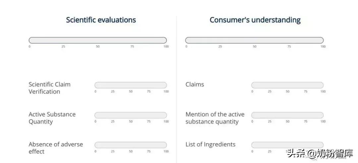Click the Claims score bar
Viewport: 358px width, 163px height.
(287, 85)
